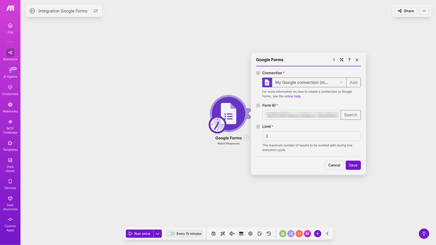Expand the Connection field chevron
The height and width of the screenshot is (245, 436).
point(258,73)
